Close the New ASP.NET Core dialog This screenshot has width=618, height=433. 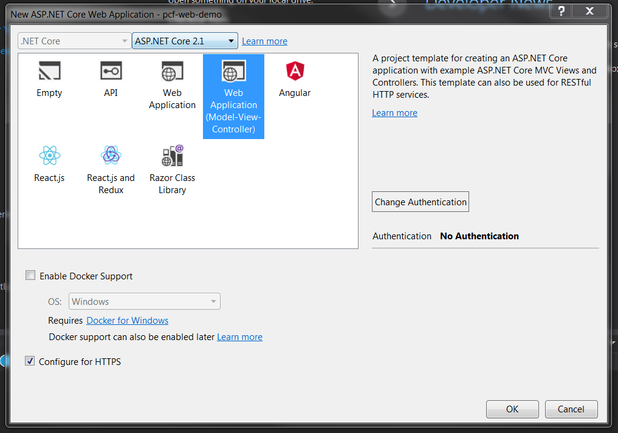point(589,11)
